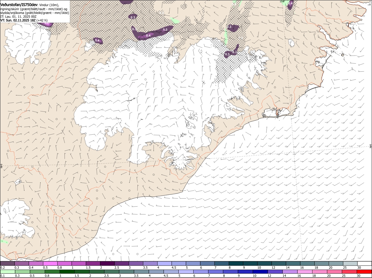Click bottom-row legend swatch starting at 4
The height and width of the screenshot is (278, 372).
(x=156, y=272)
